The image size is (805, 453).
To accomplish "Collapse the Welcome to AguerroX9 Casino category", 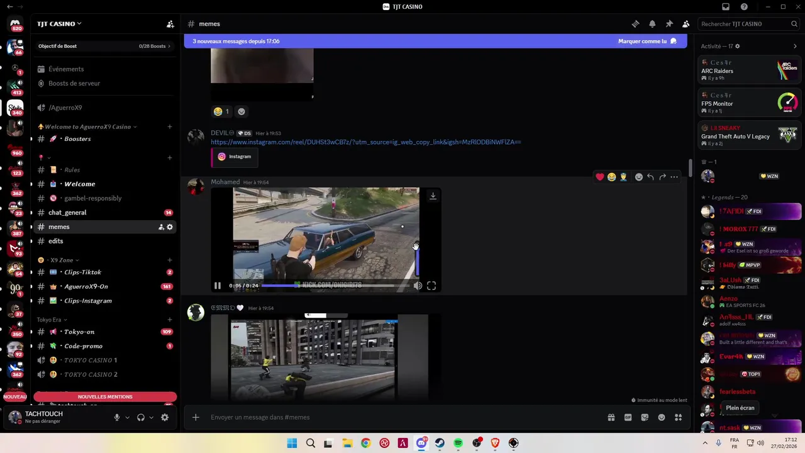I will 87,126.
